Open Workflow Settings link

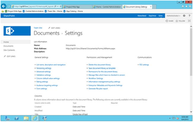(x=96, y=79)
